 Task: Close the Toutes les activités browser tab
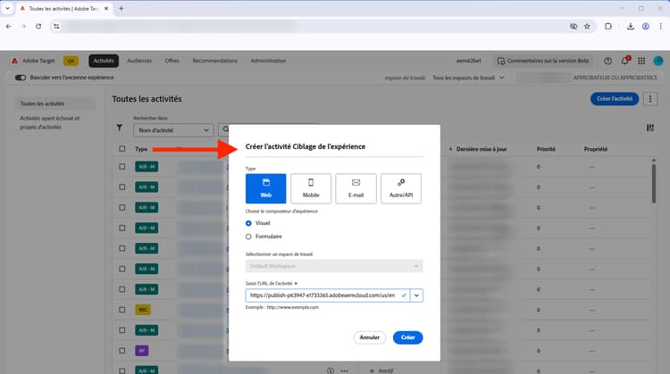point(106,8)
